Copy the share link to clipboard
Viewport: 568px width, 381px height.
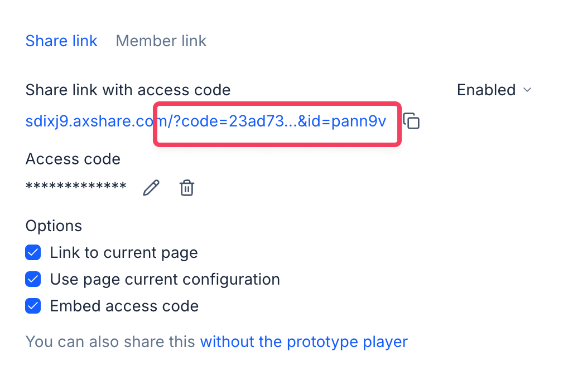coord(411,121)
